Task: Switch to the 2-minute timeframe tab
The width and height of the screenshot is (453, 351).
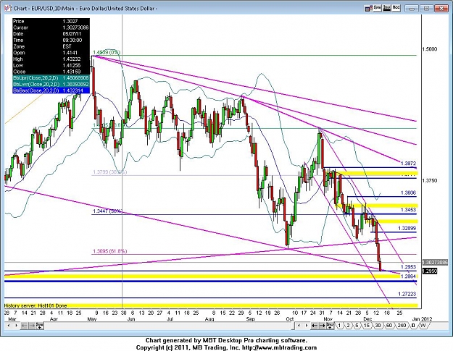Action: tap(349, 326)
